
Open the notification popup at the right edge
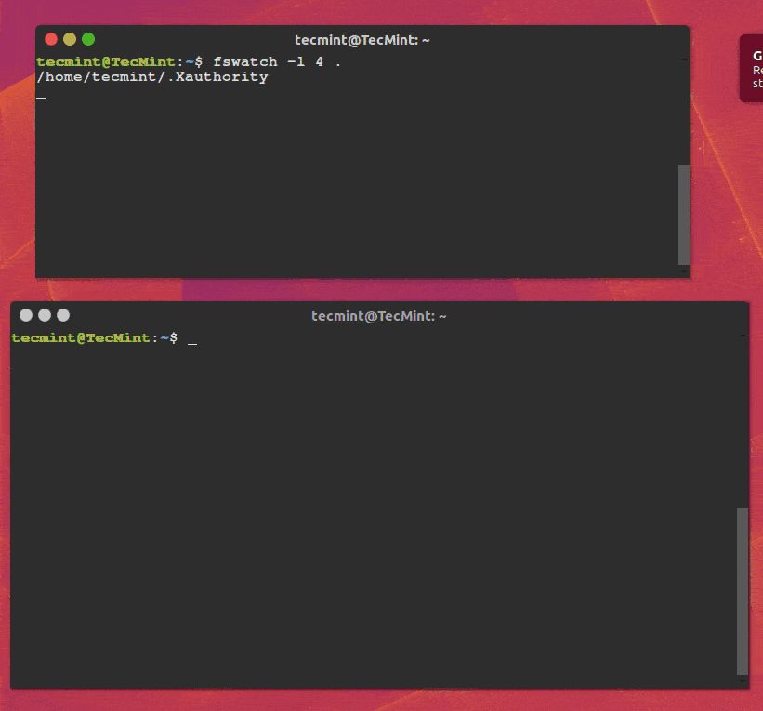pyautogui.click(x=755, y=68)
